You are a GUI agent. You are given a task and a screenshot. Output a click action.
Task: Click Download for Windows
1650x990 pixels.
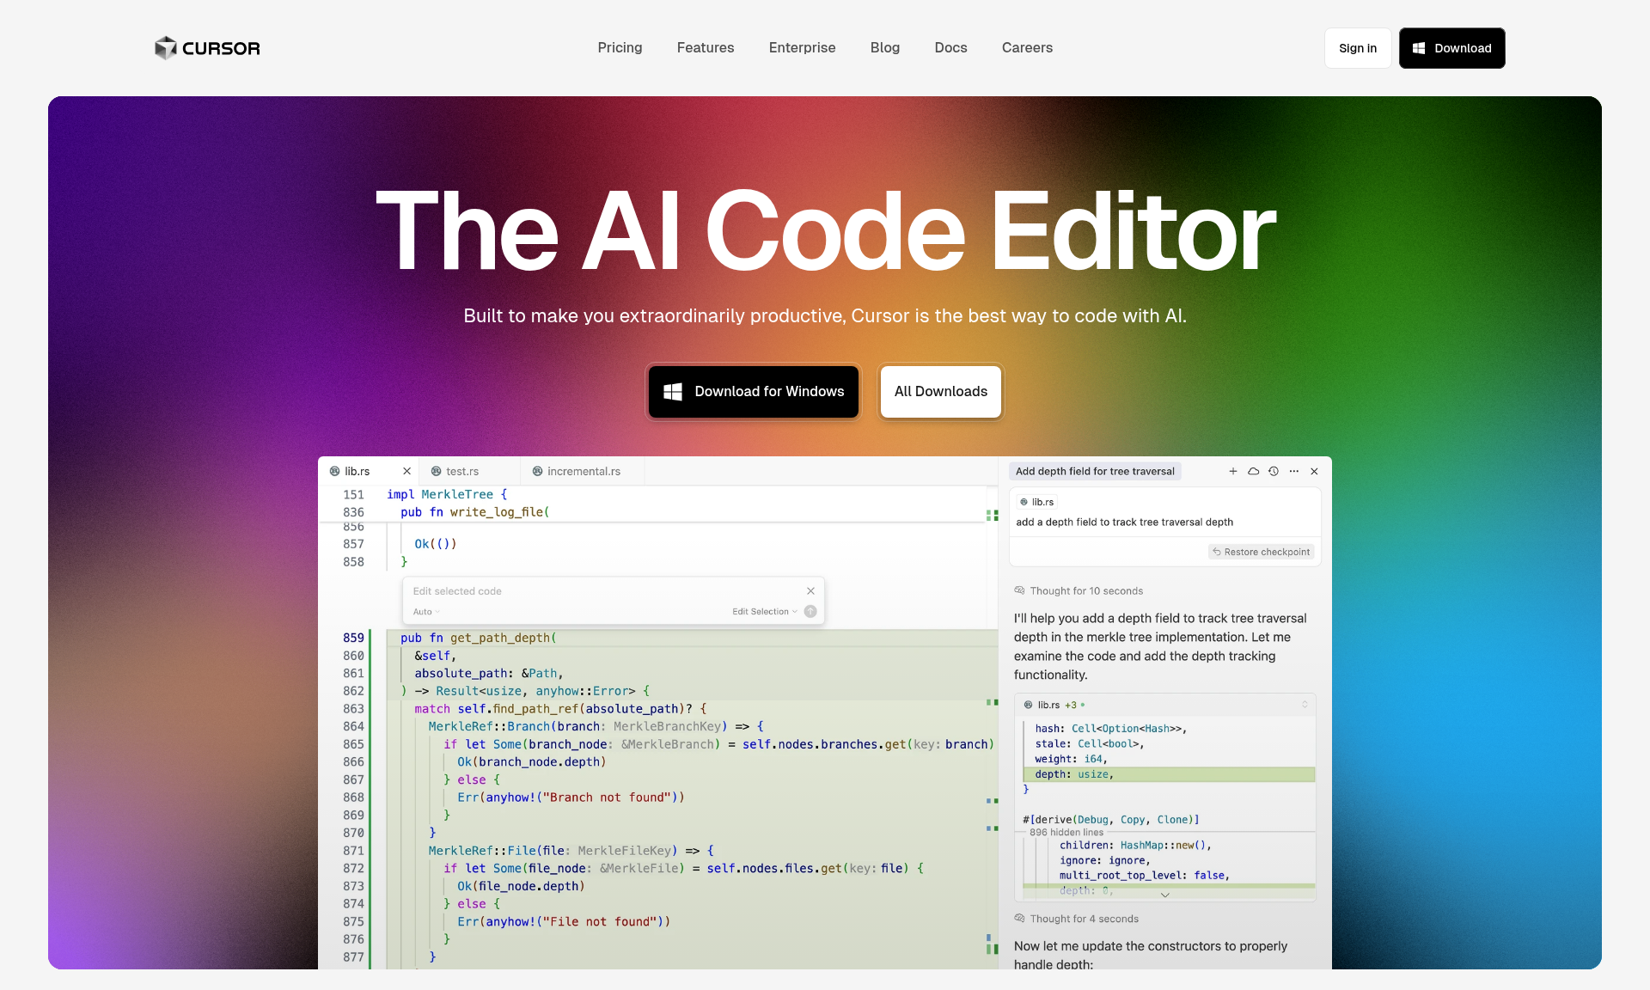coord(754,392)
